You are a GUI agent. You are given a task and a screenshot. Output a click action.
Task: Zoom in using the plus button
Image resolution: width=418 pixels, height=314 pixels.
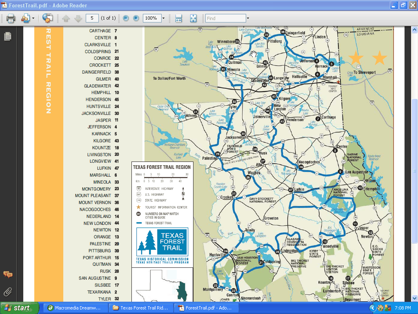pyautogui.click(x=136, y=18)
